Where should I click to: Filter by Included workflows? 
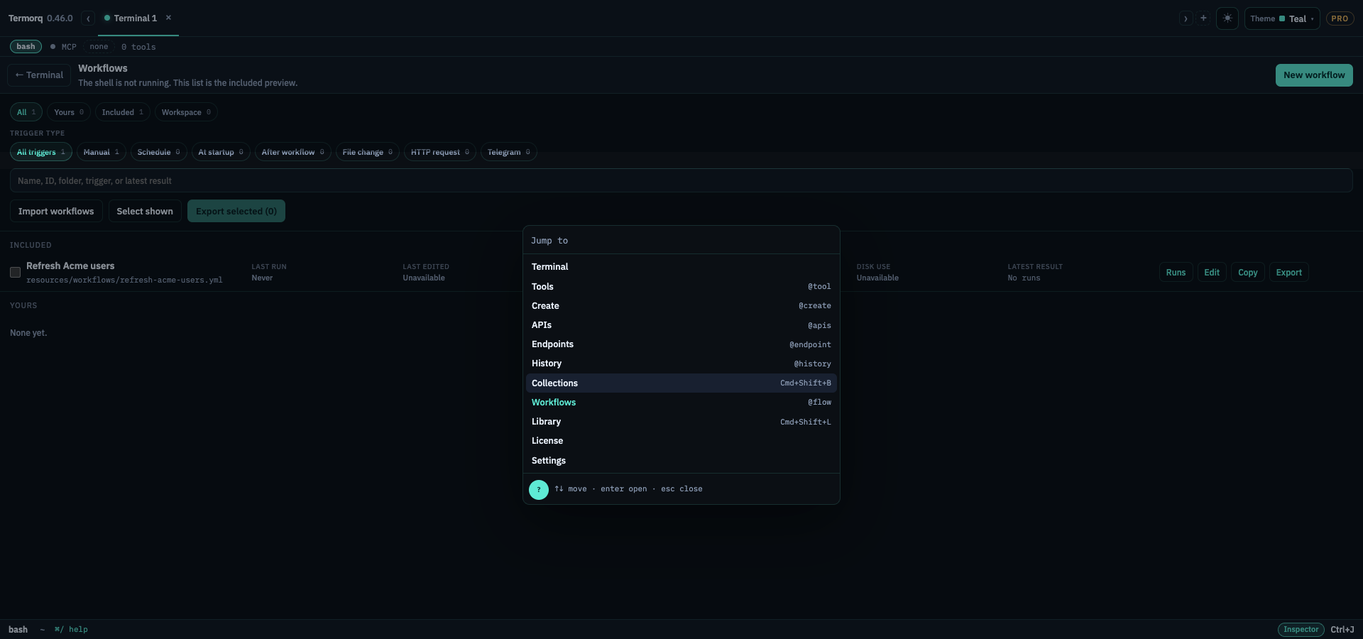pyautogui.click(x=122, y=112)
